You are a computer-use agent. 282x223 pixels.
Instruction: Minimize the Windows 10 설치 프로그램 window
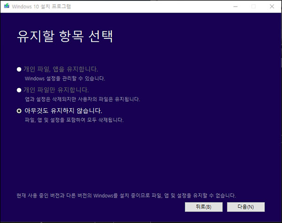(235, 7)
